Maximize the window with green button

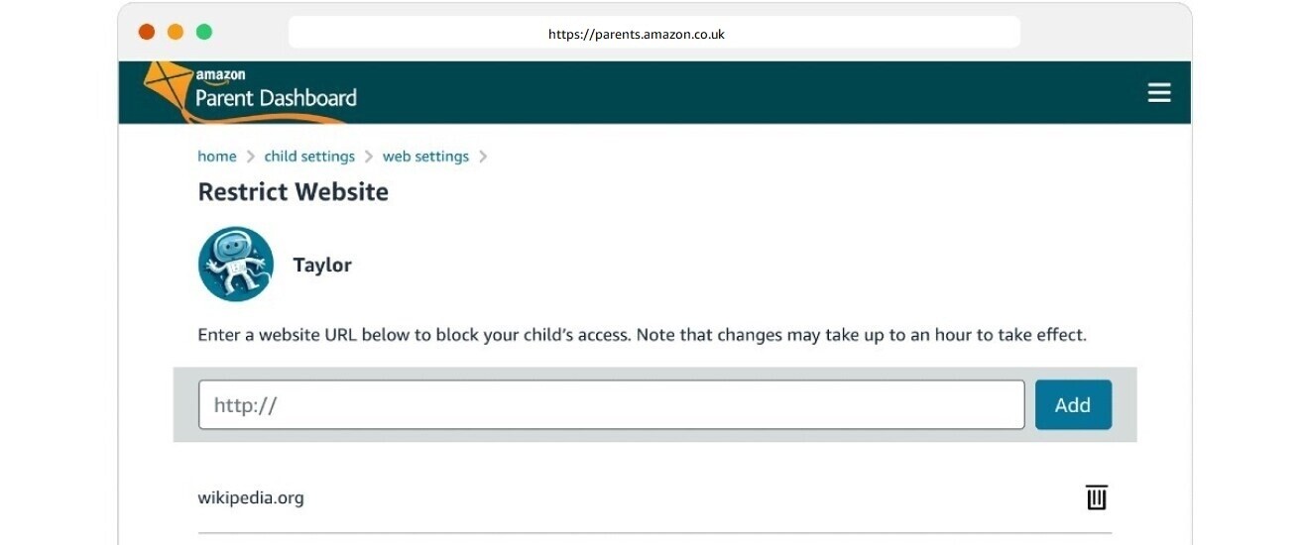204,32
